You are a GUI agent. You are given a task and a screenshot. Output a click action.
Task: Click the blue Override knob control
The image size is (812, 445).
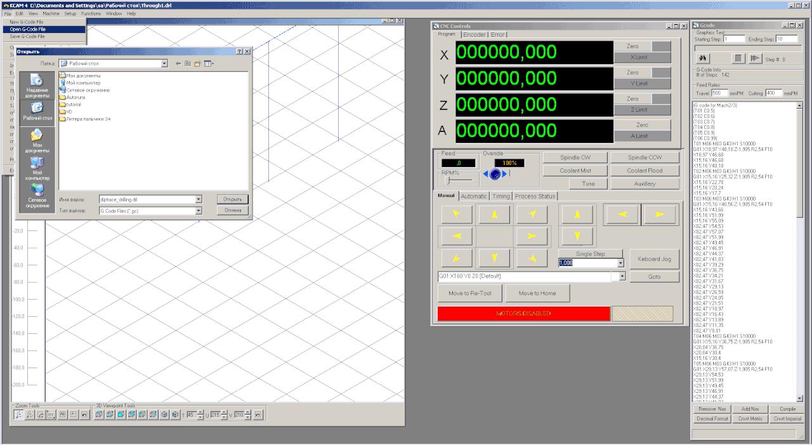coord(495,174)
